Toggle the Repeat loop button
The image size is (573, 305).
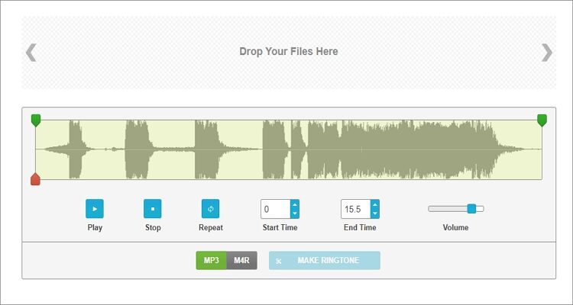[211, 208]
